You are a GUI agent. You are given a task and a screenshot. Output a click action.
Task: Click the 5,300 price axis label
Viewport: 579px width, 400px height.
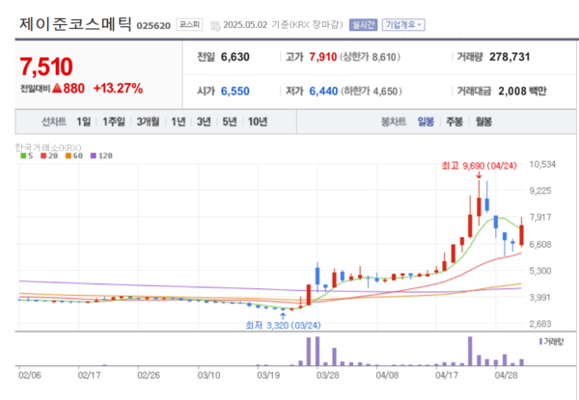point(540,271)
